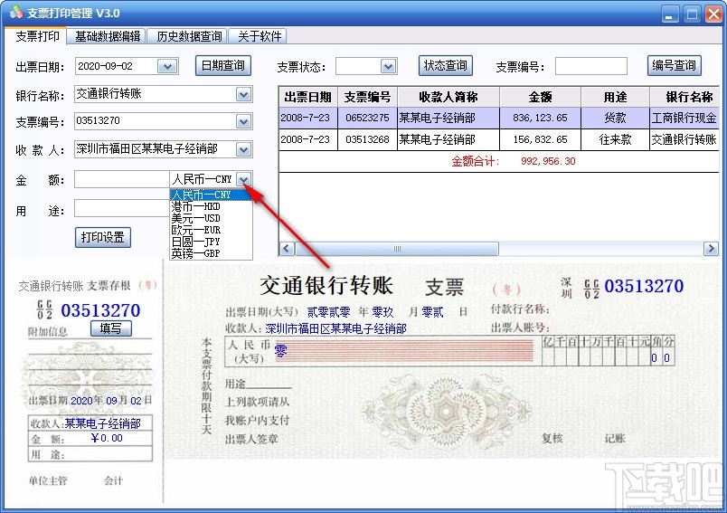Click the 金额 amount input field
This screenshot has width=727, height=513.
pyautogui.click(x=122, y=179)
